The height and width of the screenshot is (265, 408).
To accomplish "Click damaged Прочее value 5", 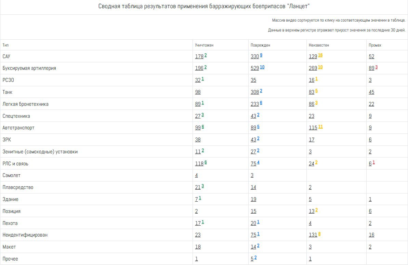I will tap(252, 259).
